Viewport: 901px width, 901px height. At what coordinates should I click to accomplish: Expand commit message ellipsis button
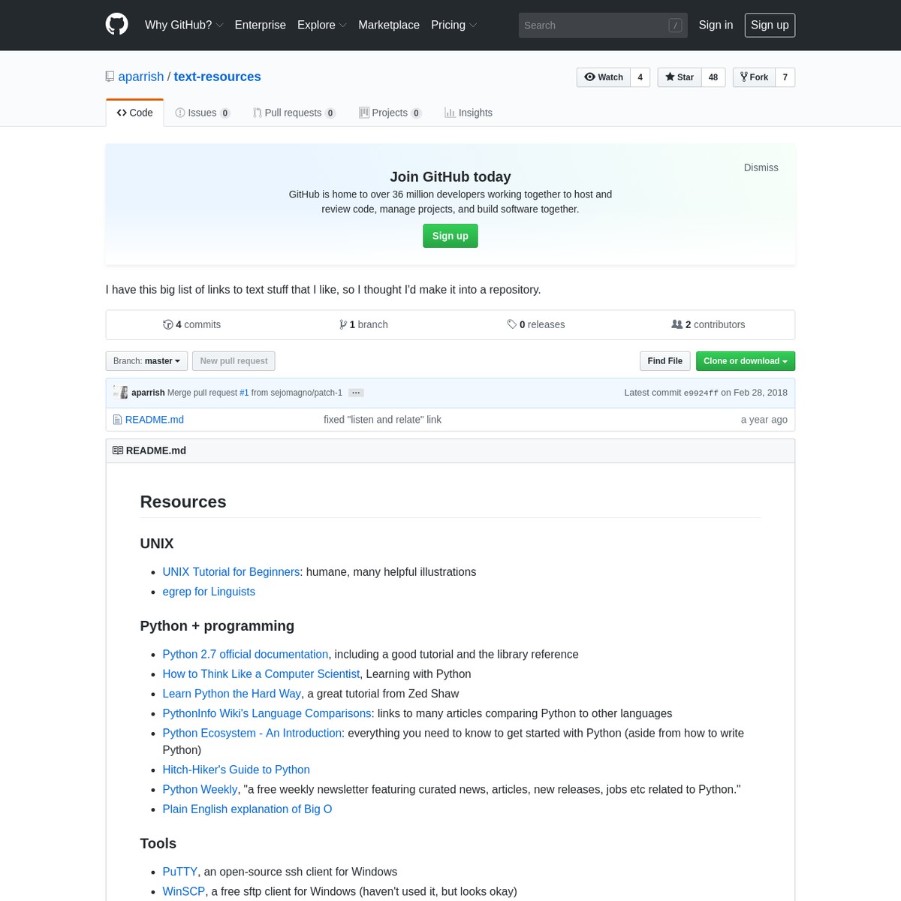pyautogui.click(x=356, y=393)
